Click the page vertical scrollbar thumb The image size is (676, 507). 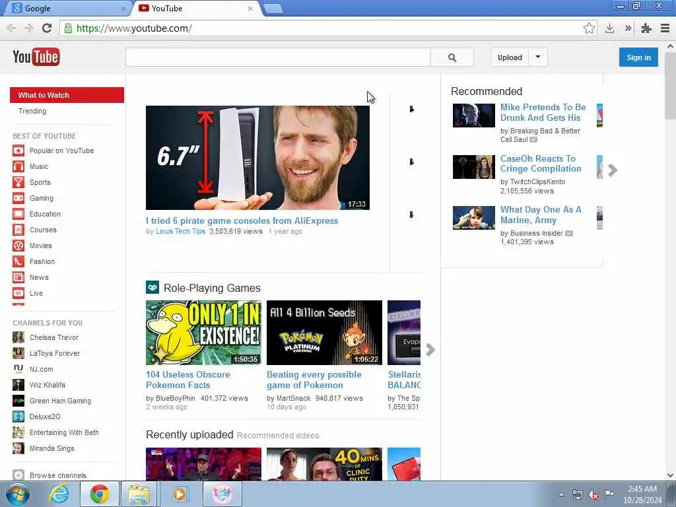[x=671, y=85]
